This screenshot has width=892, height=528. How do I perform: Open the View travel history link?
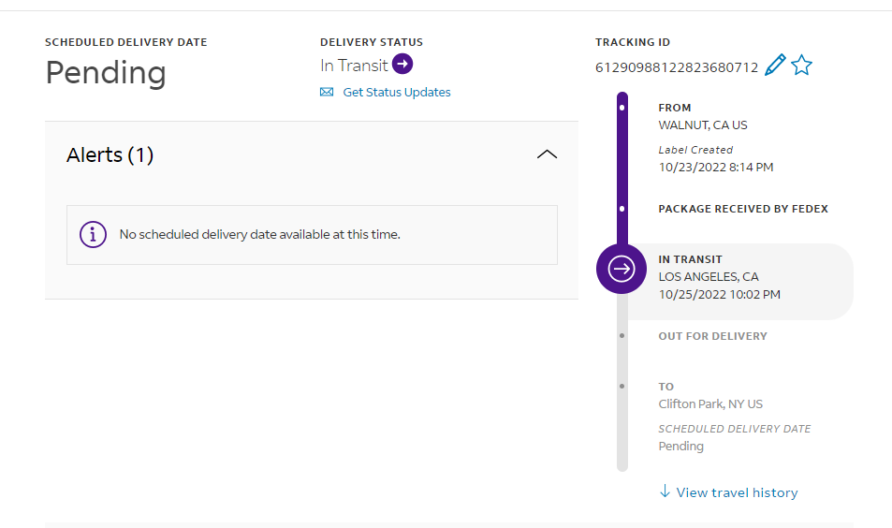pyautogui.click(x=737, y=492)
